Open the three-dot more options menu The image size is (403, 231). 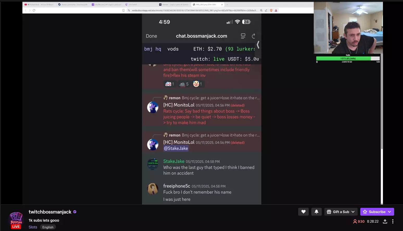point(393,221)
